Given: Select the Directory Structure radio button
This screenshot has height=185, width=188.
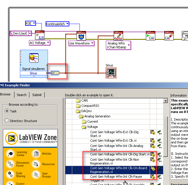Looking at the screenshot, I should (x=7, y=120).
